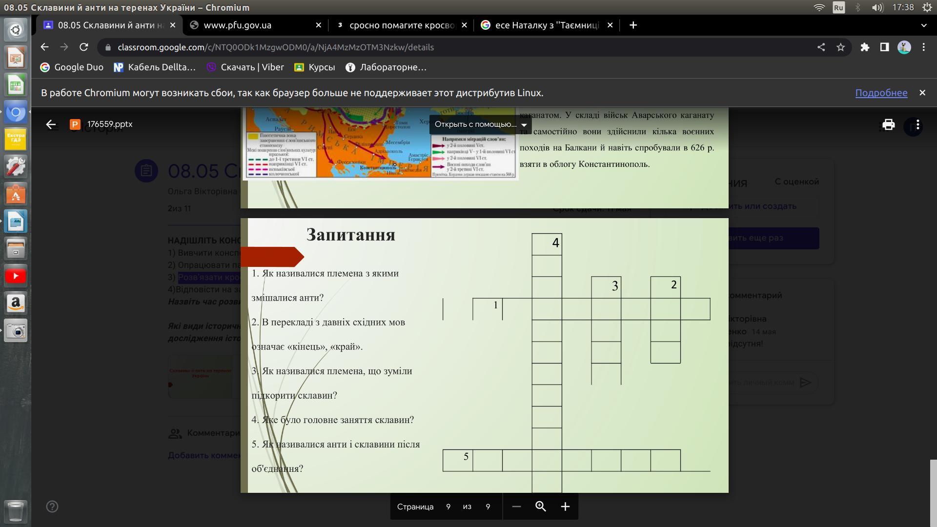Open the preview more-options menu

[917, 125]
